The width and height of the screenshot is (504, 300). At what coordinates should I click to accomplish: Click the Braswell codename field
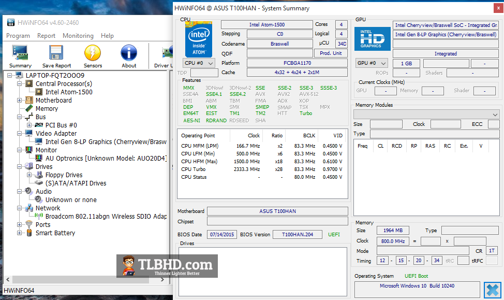tap(279, 44)
